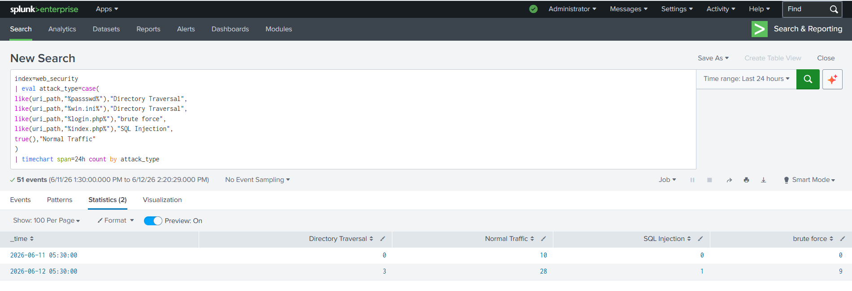Go to the Search nav tab
The width and height of the screenshot is (852, 291).
click(x=21, y=29)
